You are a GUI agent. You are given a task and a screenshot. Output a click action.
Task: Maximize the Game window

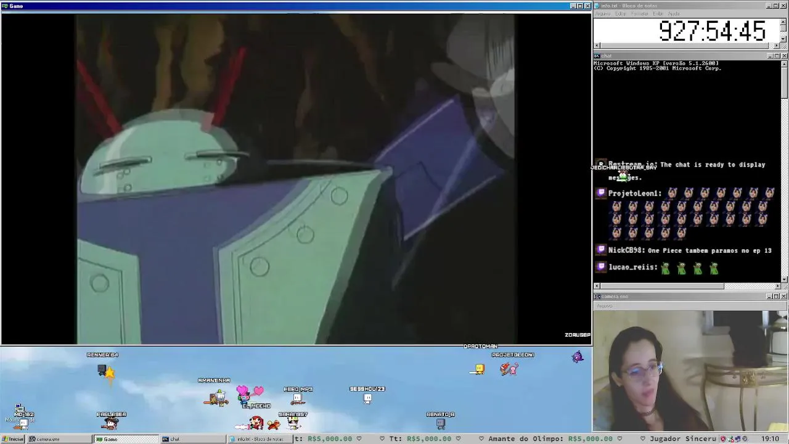[x=580, y=6]
